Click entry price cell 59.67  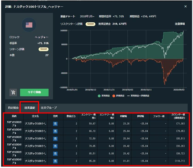[92, 124]
